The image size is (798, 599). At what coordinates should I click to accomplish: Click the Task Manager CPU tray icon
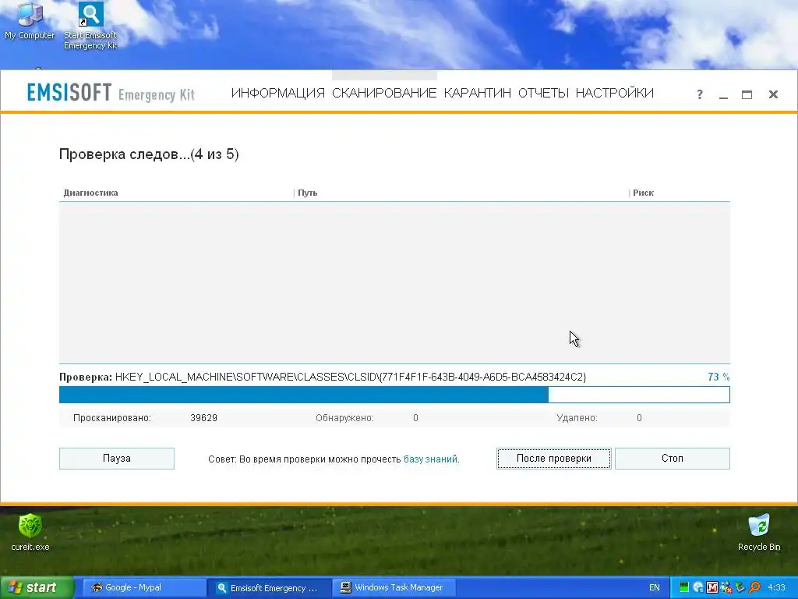[x=684, y=587]
